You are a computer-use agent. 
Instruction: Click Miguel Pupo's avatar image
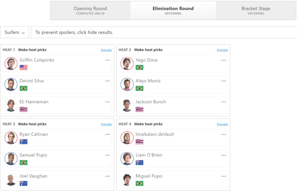pos(127,180)
